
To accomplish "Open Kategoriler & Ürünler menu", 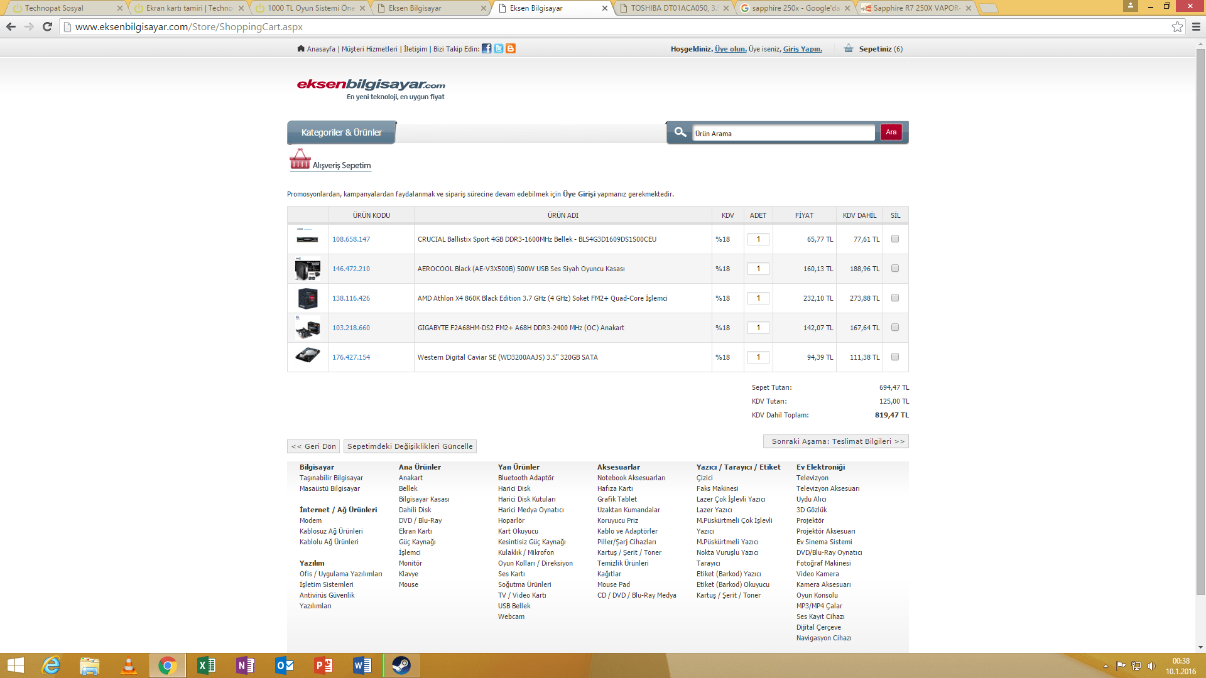I will [x=342, y=132].
